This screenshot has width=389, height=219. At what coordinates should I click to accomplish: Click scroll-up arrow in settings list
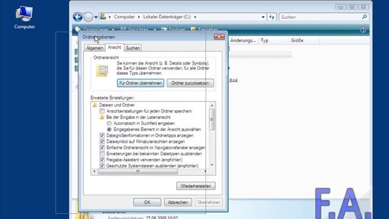click(212, 105)
